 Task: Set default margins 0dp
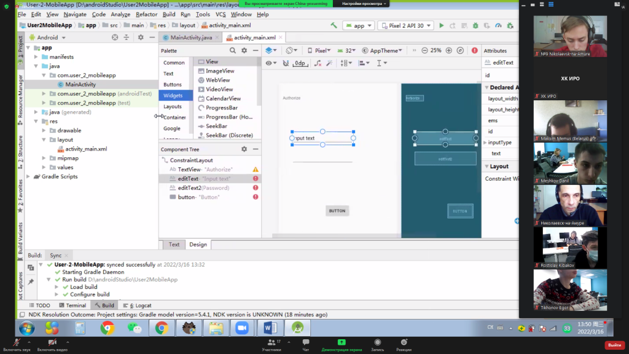tap(300, 63)
